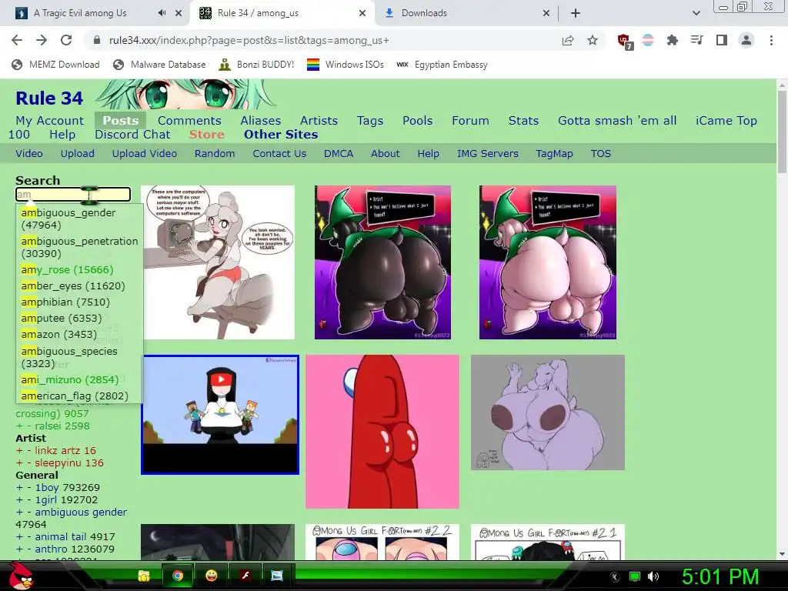The height and width of the screenshot is (591, 788).
Task: Select the Rule 34 / among_us tab
Action: pos(282,13)
